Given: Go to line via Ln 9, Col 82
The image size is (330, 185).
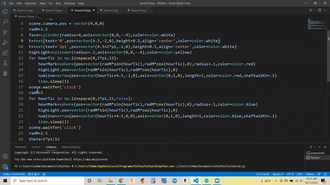Looking at the screenshot, I should (262, 174).
